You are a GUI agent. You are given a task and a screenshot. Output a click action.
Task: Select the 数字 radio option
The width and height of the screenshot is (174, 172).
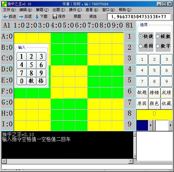pos(163,46)
